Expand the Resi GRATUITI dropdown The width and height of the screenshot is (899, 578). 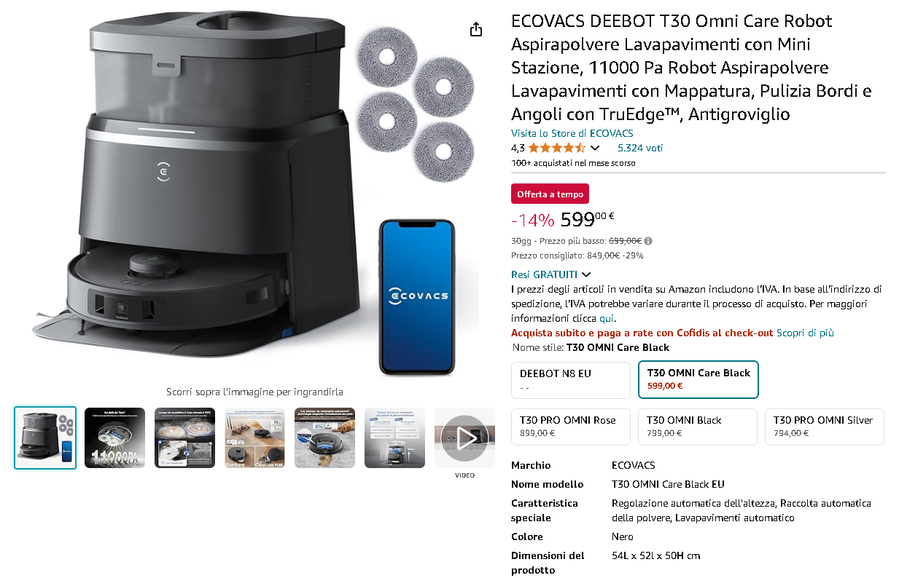(x=551, y=274)
